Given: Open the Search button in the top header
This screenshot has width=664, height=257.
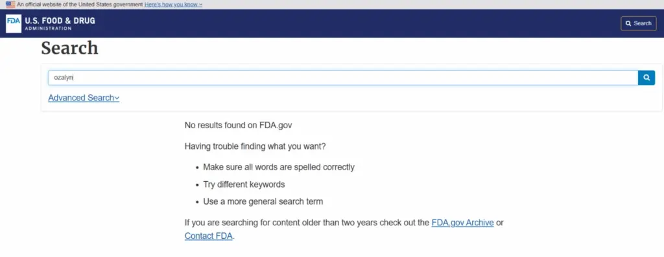Looking at the screenshot, I should click(639, 24).
